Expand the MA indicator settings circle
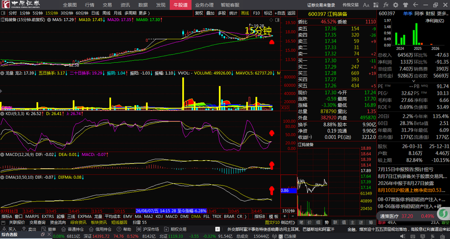This screenshot has height=239, width=450. [x=49, y=20]
